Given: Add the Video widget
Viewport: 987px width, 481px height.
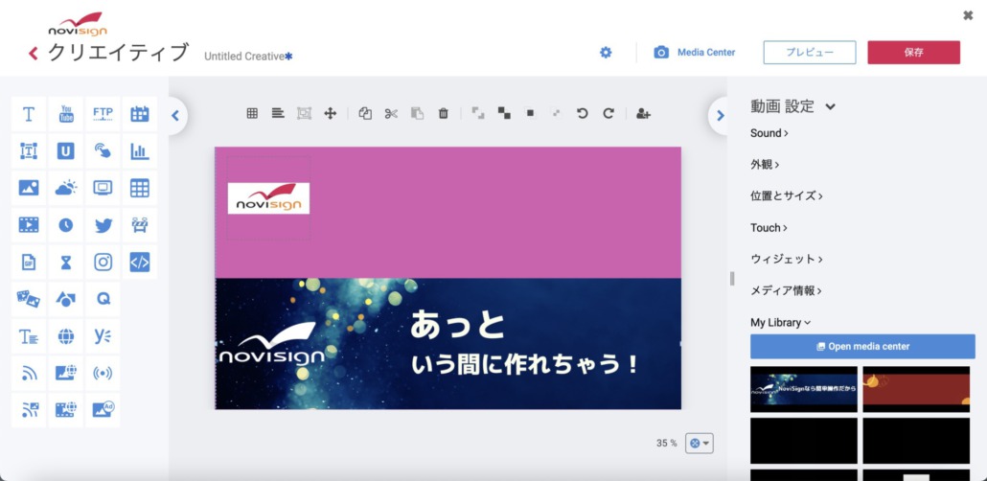Looking at the screenshot, I should (29, 225).
